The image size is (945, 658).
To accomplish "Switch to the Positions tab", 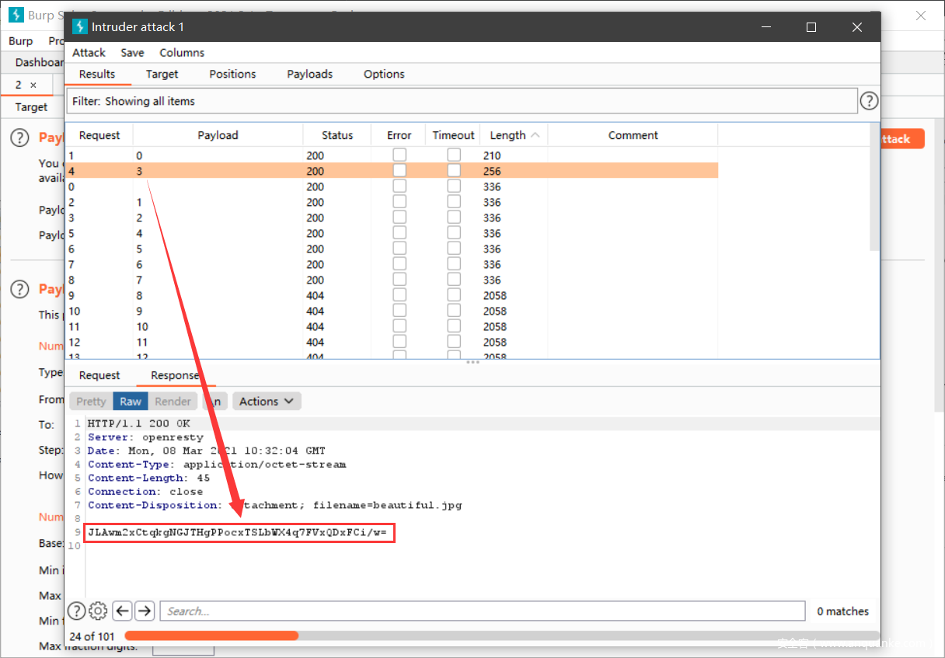I will [x=232, y=74].
